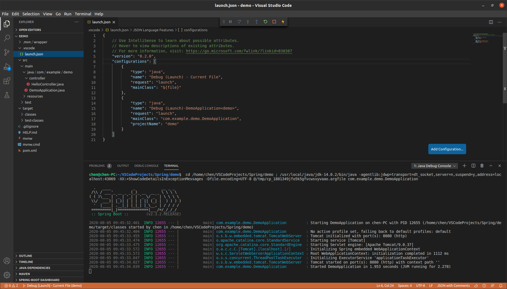Open the Selection menu

[31, 14]
